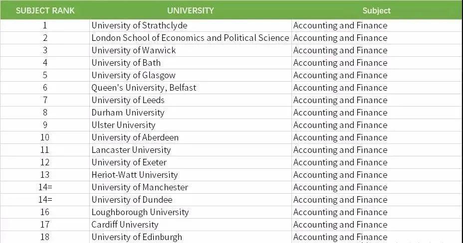This screenshot has height=243, width=463.
Task: Select the Heriot-Watt University cell
Action: pyautogui.click(x=134, y=175)
